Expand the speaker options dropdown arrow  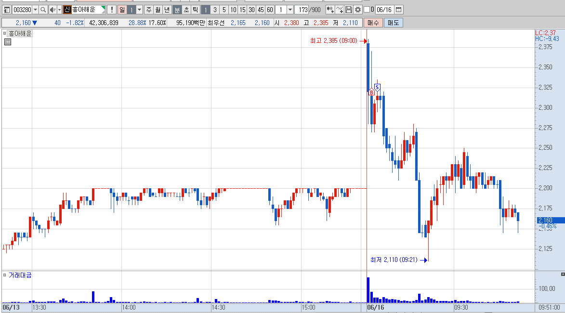[59, 10]
